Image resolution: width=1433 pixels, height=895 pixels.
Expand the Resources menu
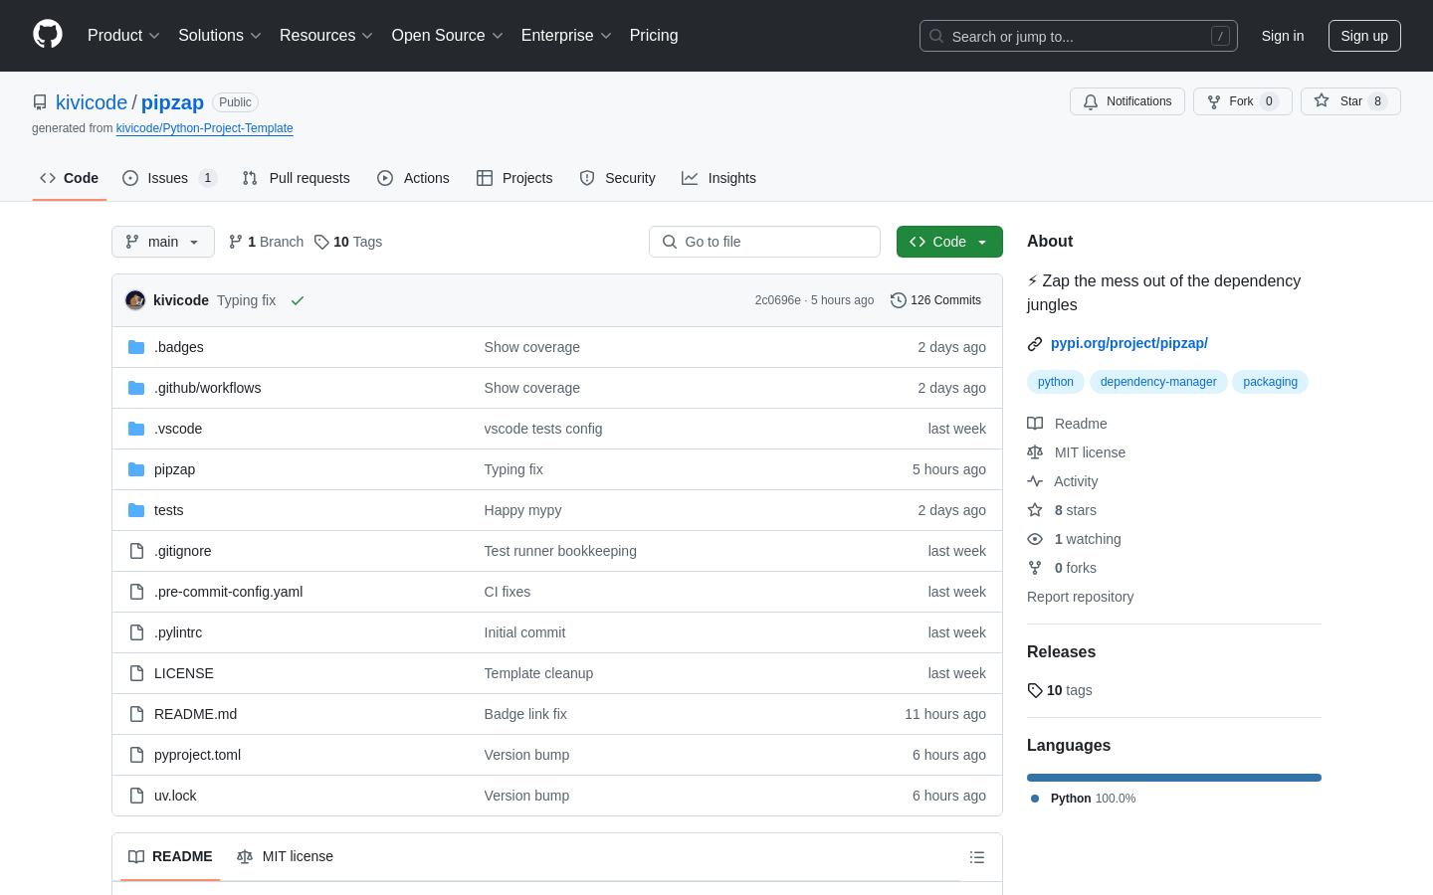326,36
